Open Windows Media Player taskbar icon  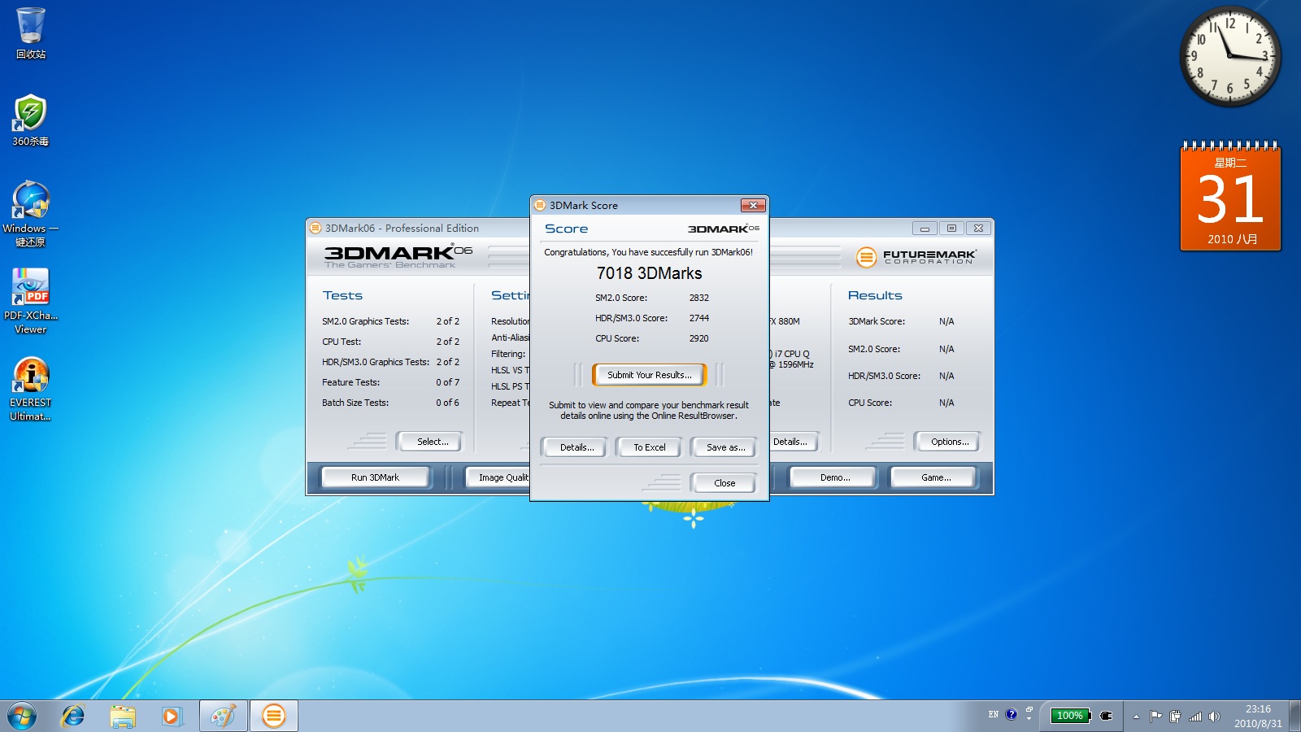tap(172, 716)
